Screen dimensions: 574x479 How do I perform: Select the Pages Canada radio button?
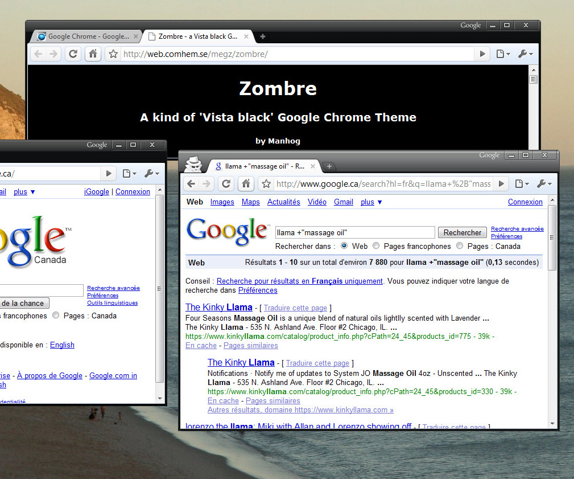459,245
